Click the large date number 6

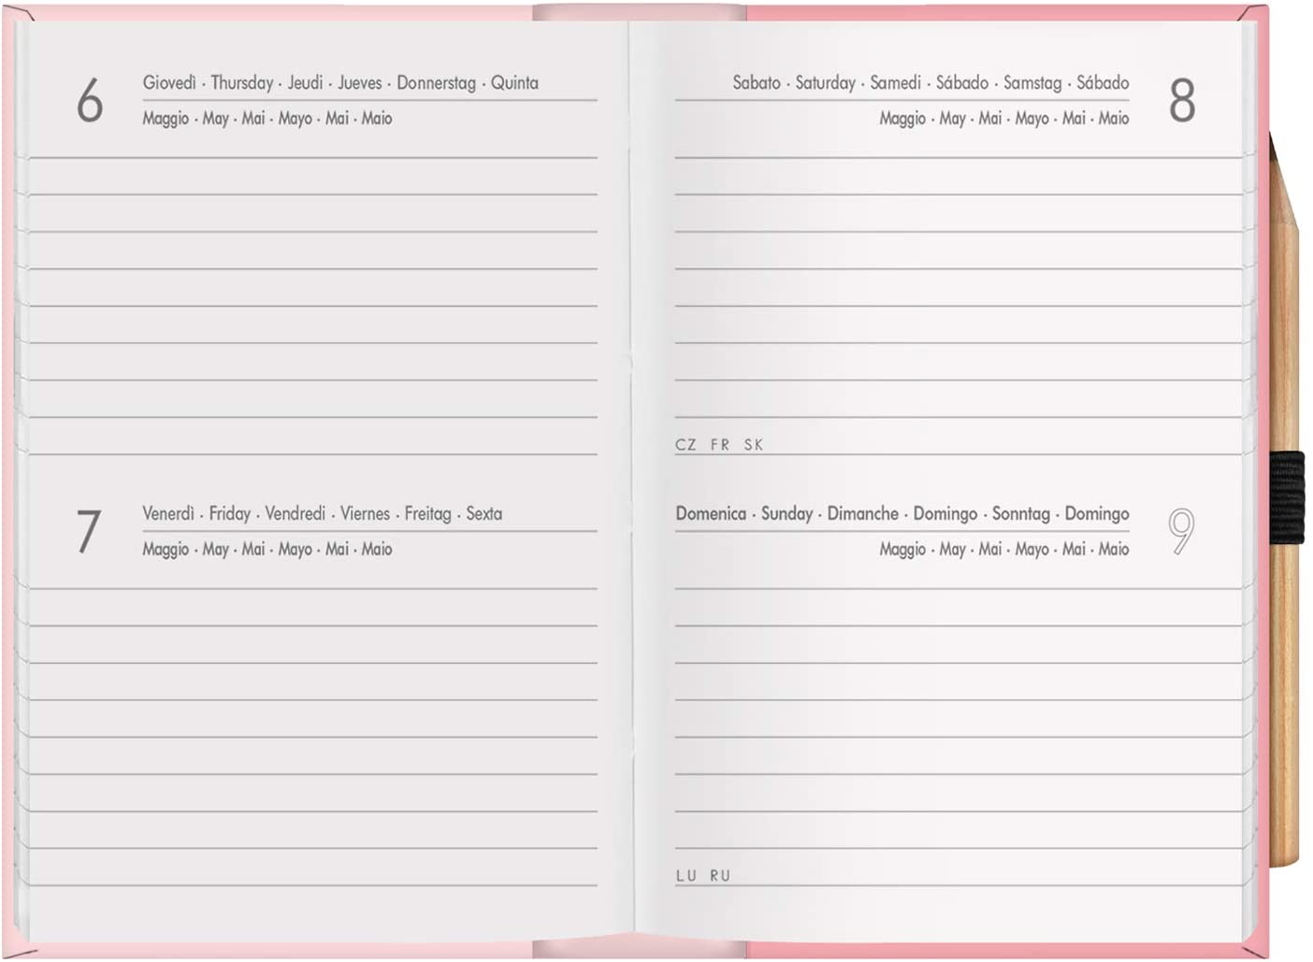coord(90,100)
